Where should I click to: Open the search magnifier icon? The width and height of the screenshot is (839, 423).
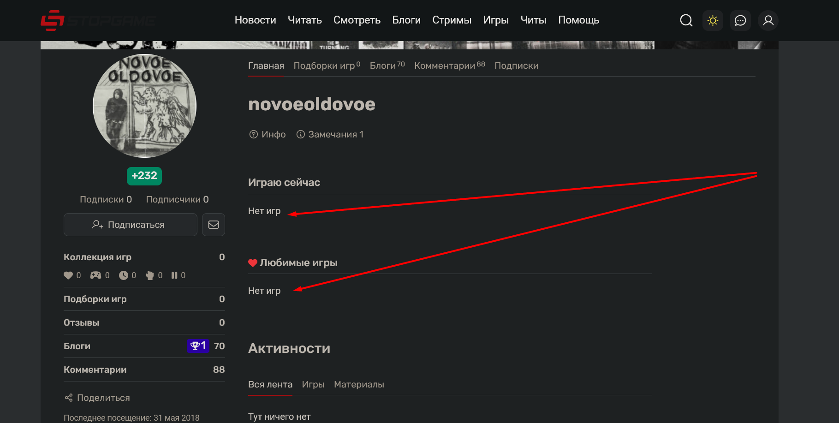coord(686,20)
